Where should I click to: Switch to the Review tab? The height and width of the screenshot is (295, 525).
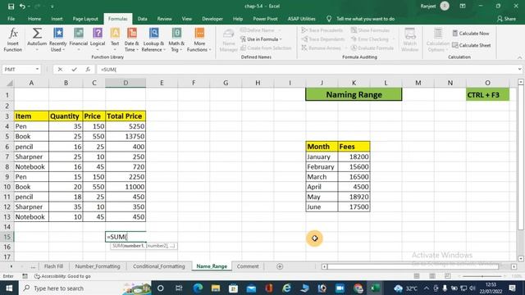pyautogui.click(x=164, y=19)
